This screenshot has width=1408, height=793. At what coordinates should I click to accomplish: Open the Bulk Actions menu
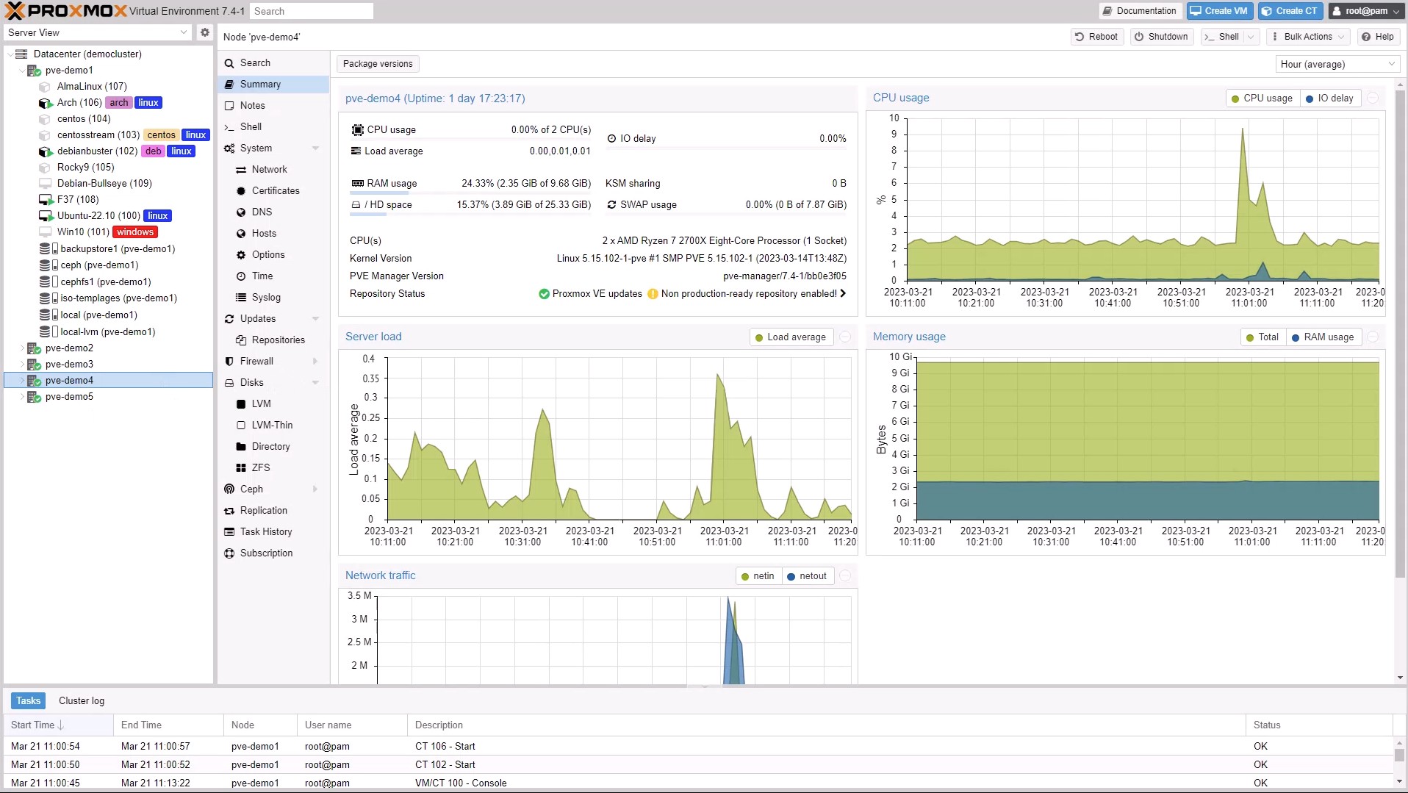point(1307,36)
